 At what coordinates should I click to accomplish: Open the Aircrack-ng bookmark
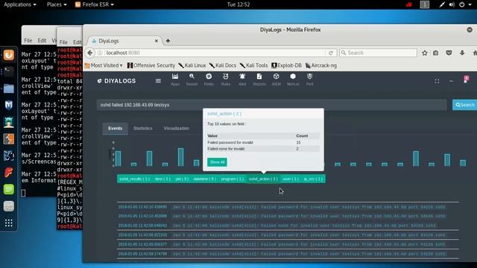click(321, 66)
